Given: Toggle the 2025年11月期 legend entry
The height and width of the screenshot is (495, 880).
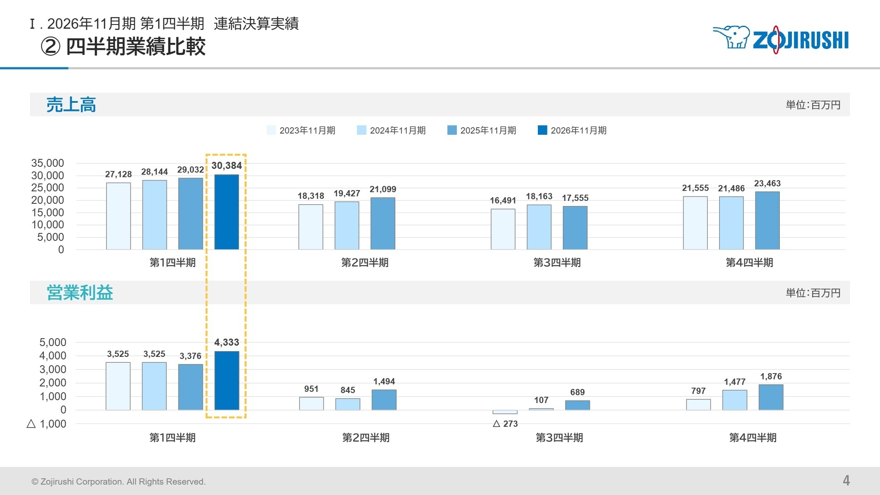Looking at the screenshot, I should (x=488, y=130).
